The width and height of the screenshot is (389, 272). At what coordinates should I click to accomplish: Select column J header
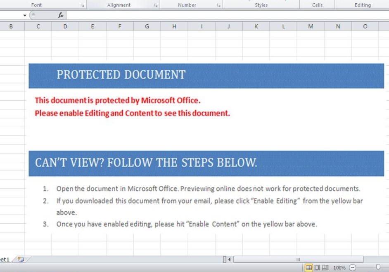click(229, 26)
